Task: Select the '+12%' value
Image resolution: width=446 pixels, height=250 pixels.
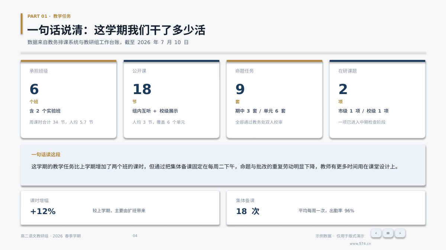Action: 43,211
